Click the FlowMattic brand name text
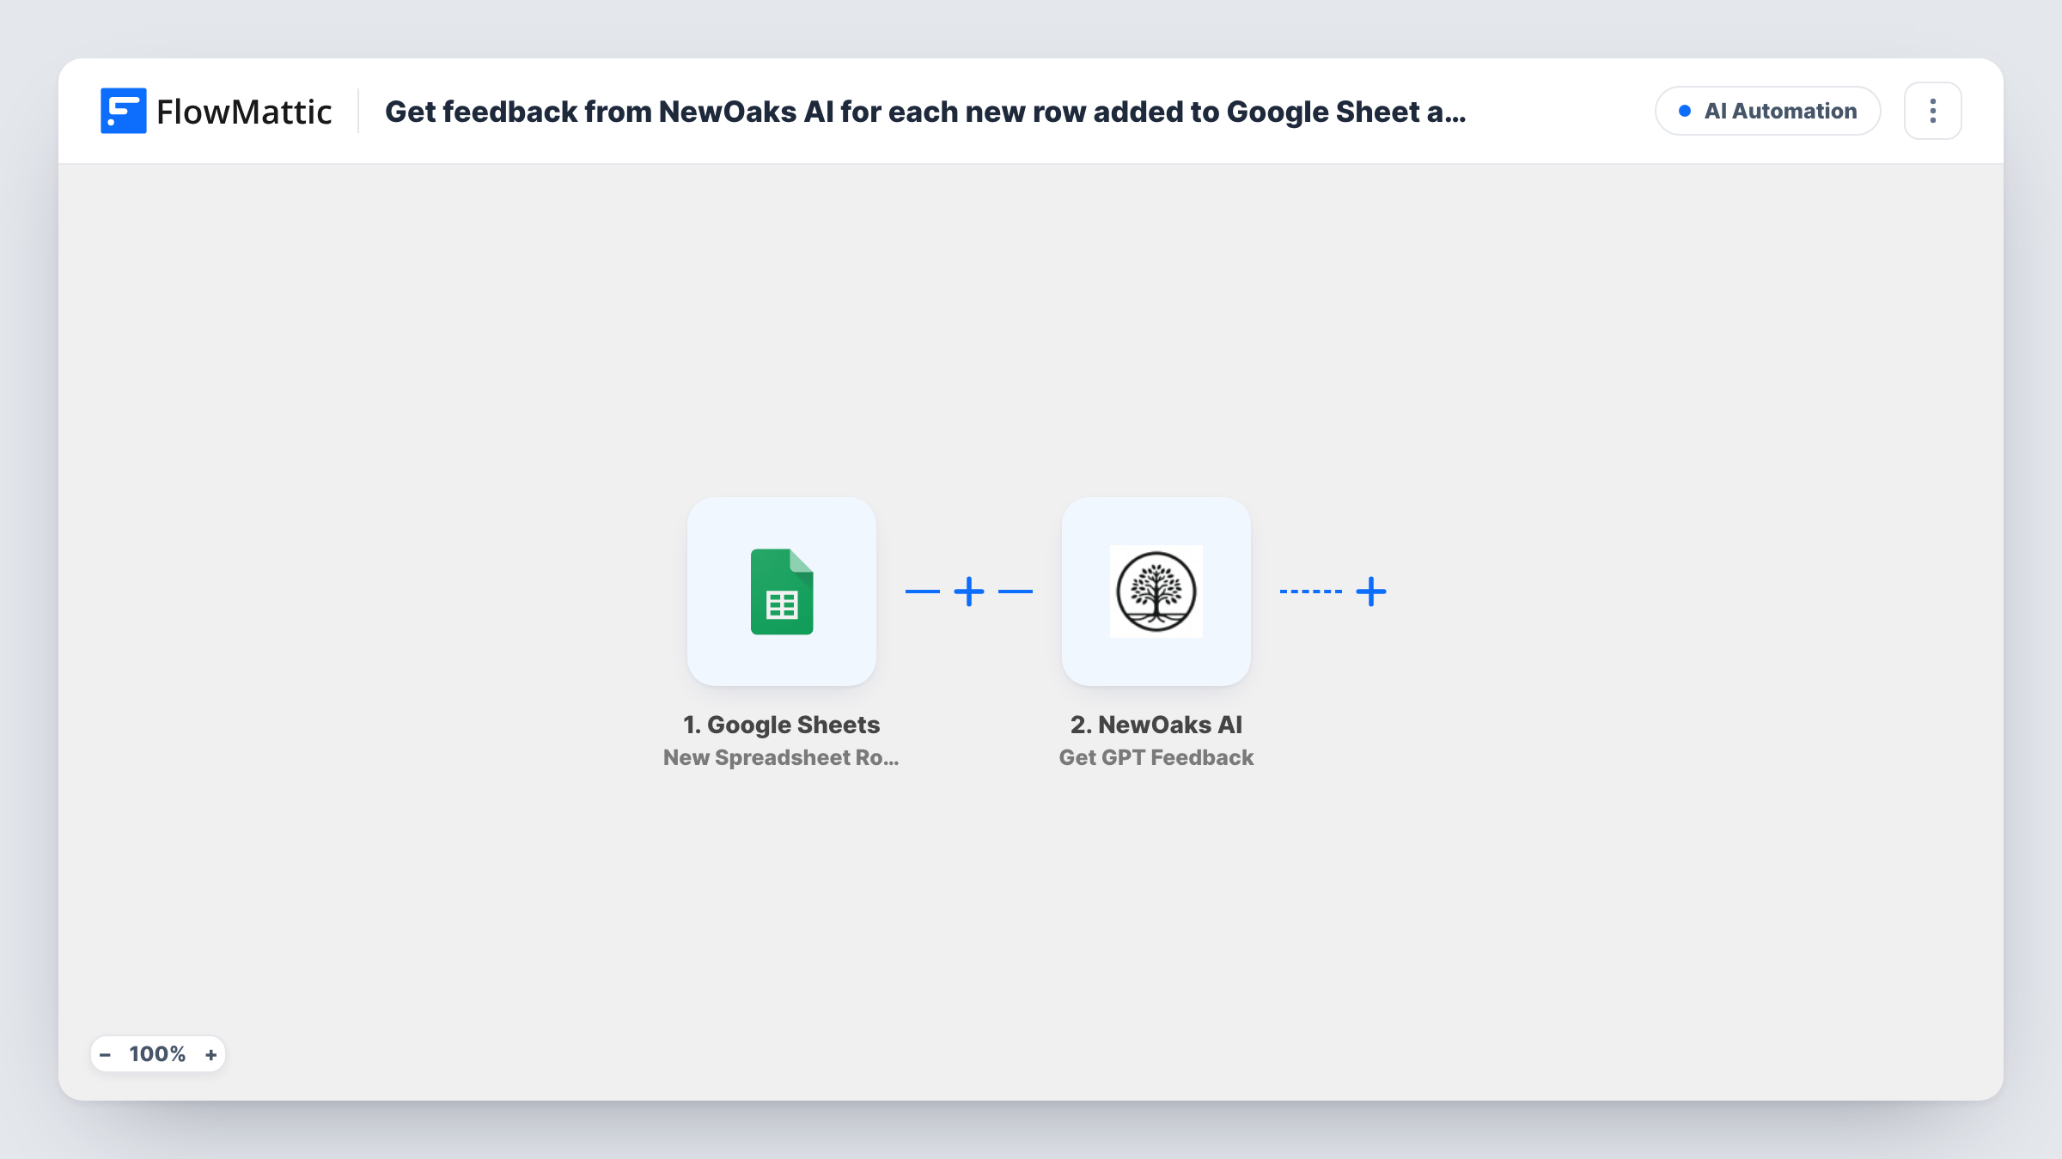Image resolution: width=2062 pixels, height=1159 pixels. pyautogui.click(x=244, y=112)
